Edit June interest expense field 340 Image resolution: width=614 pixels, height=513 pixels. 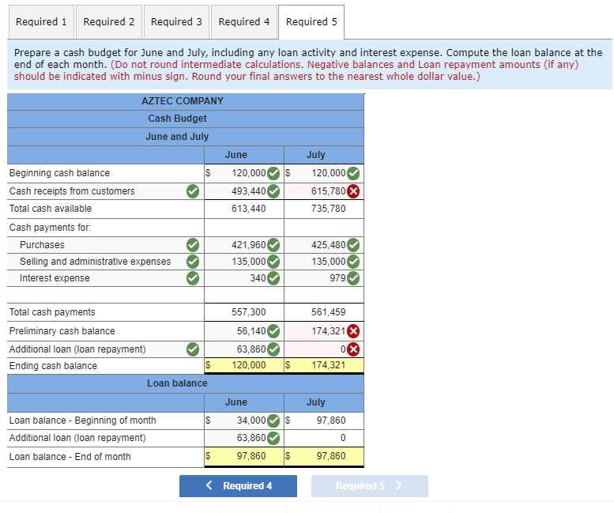243,278
